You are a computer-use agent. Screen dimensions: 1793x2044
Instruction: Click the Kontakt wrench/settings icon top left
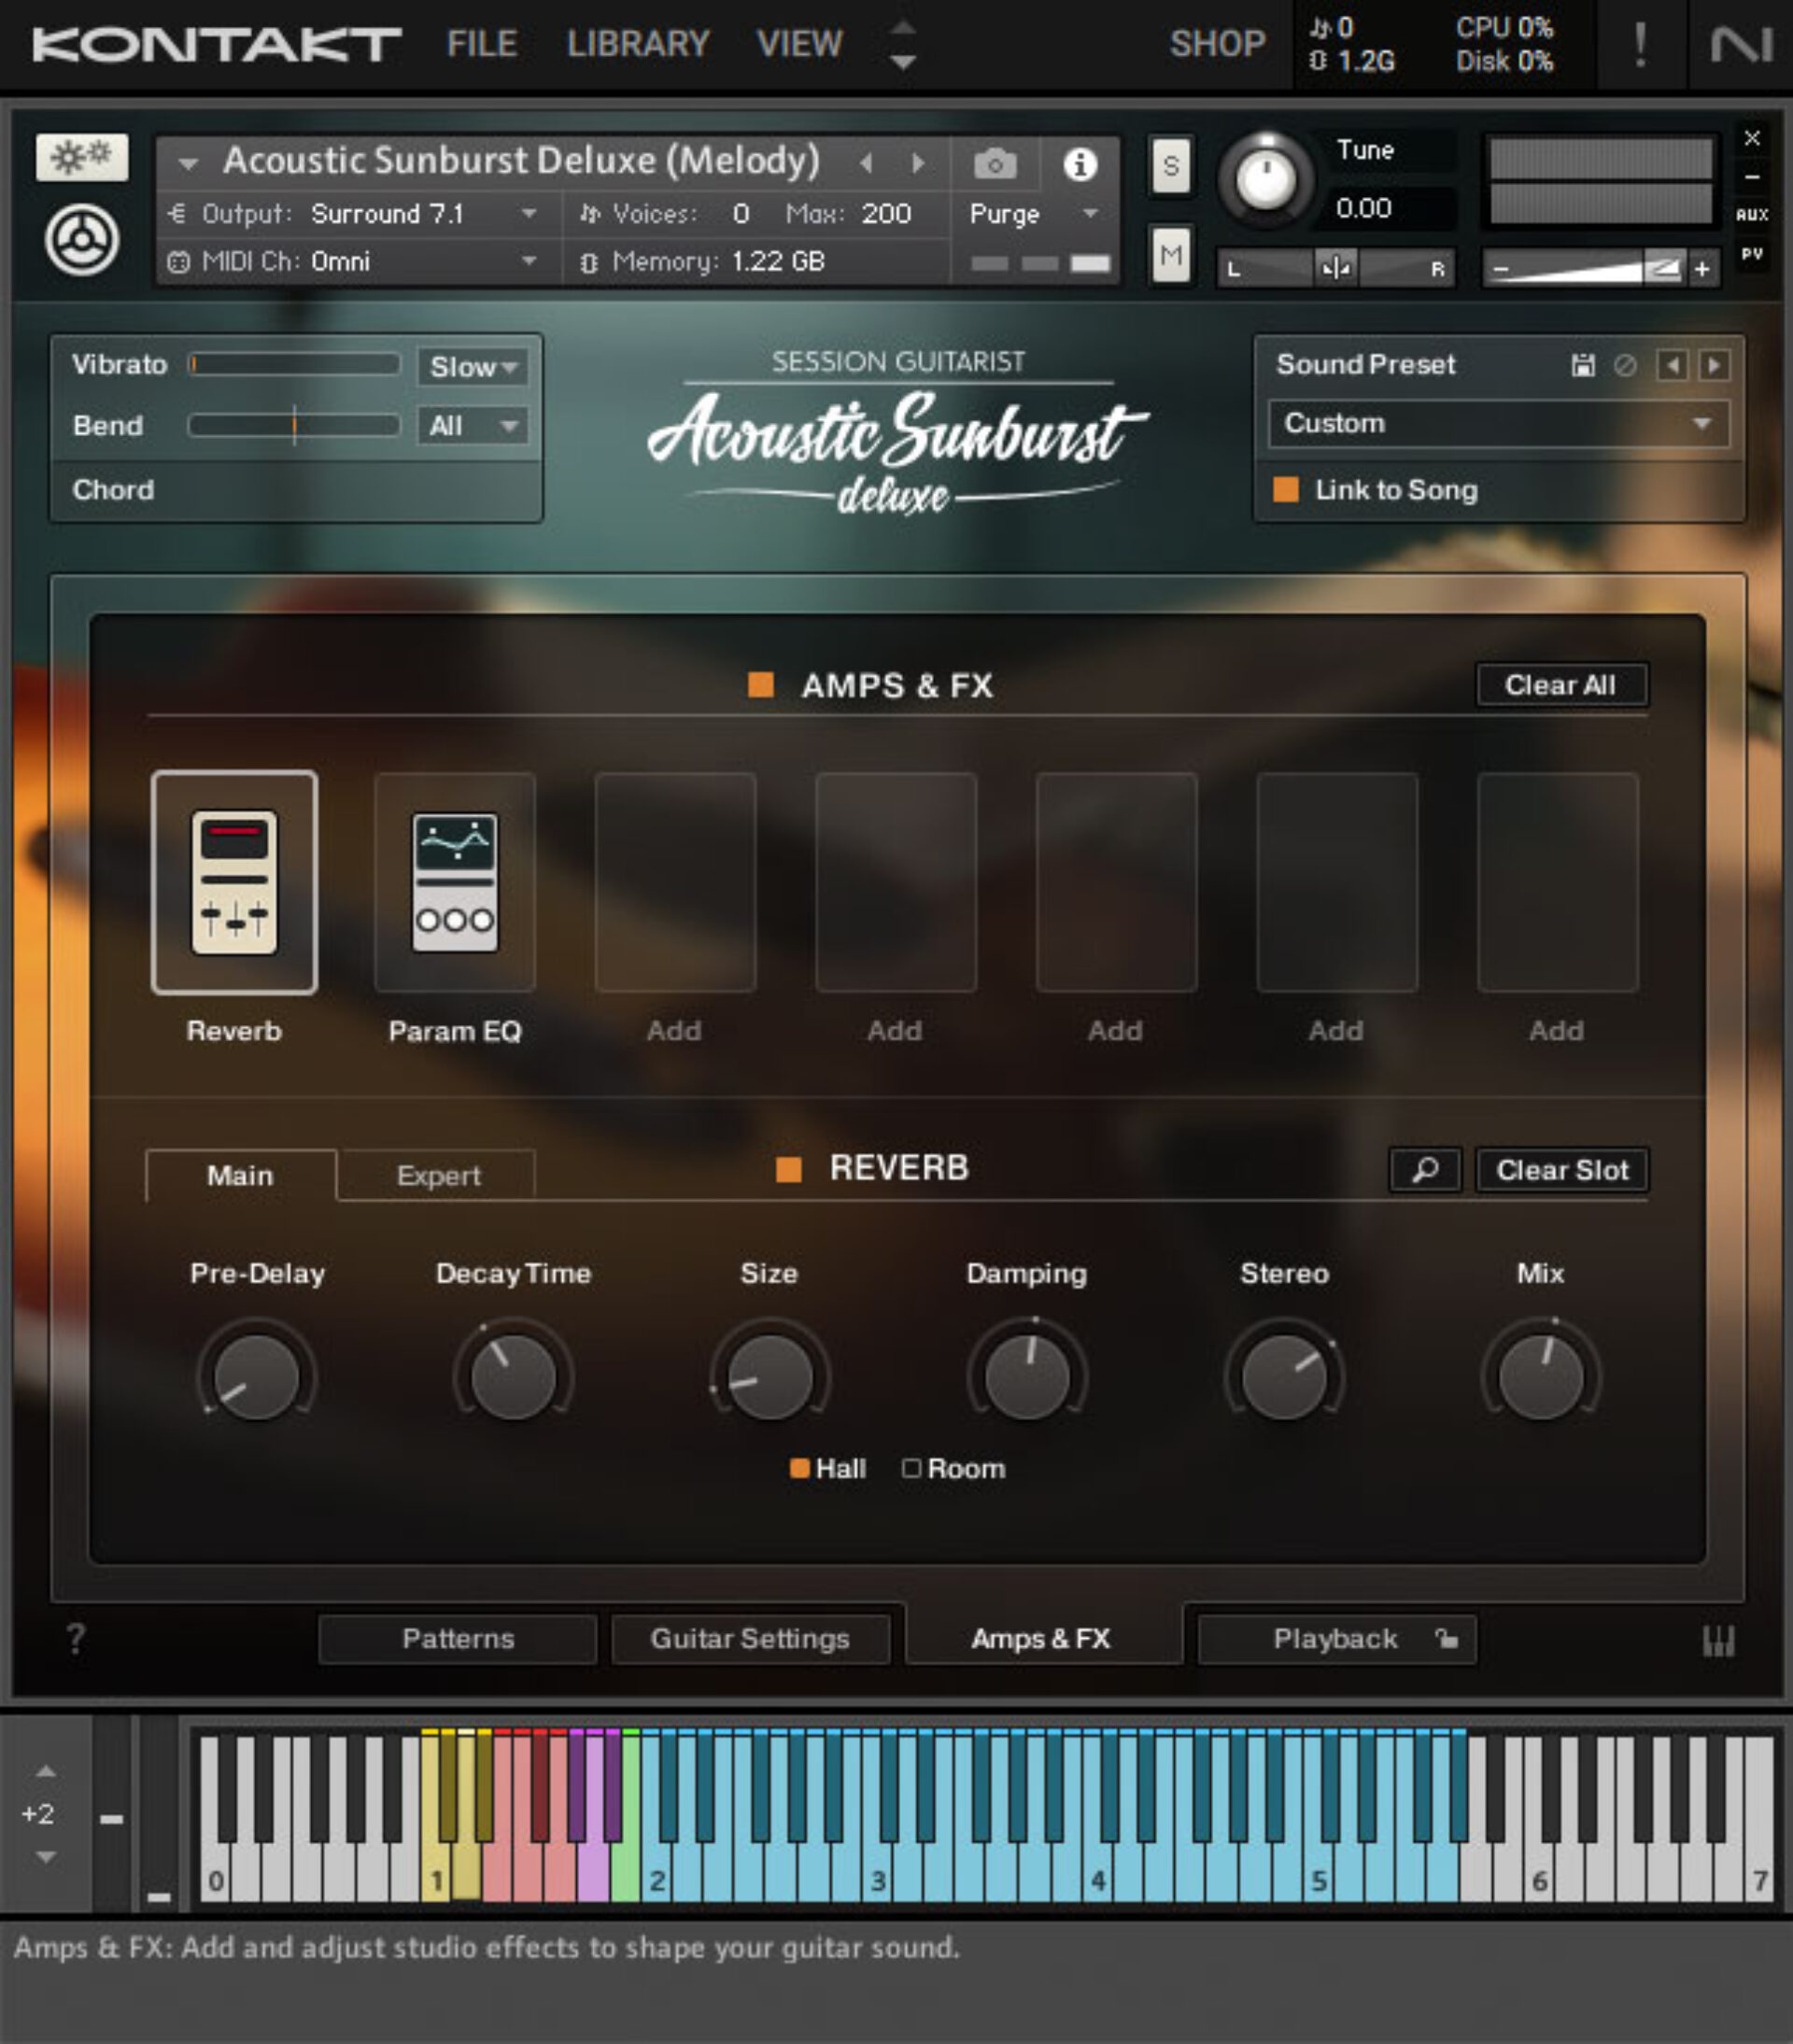pyautogui.click(x=82, y=157)
